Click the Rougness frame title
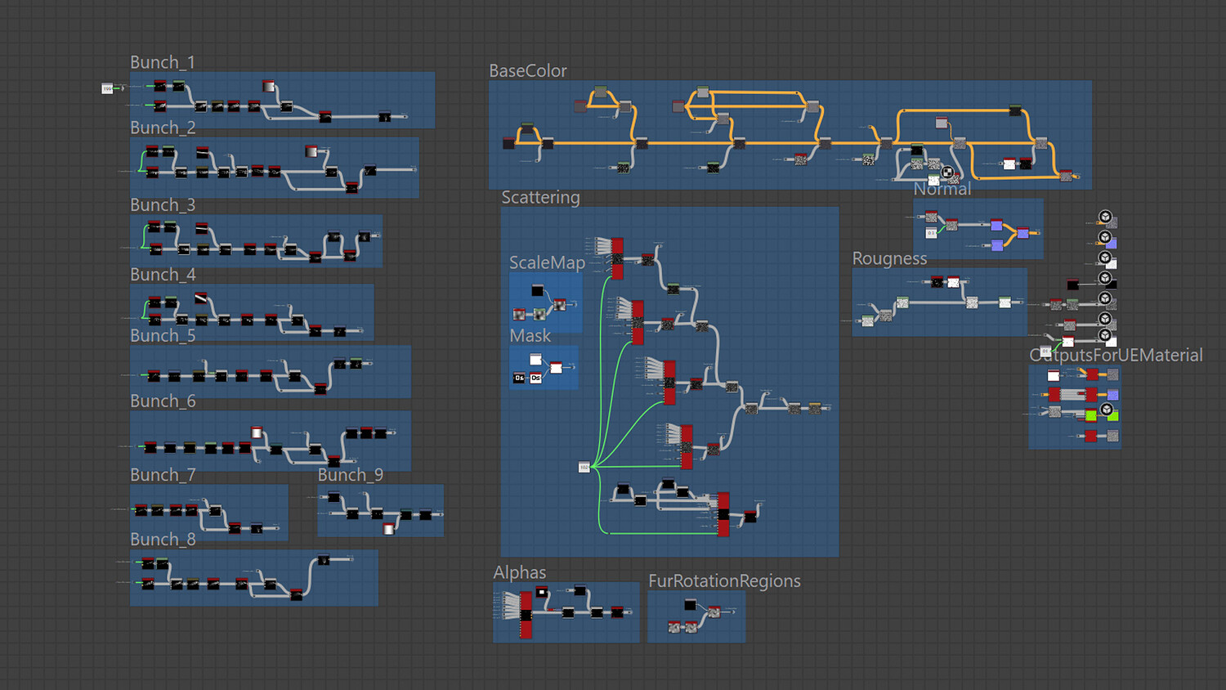Viewport: 1226px width, 690px height. [889, 258]
